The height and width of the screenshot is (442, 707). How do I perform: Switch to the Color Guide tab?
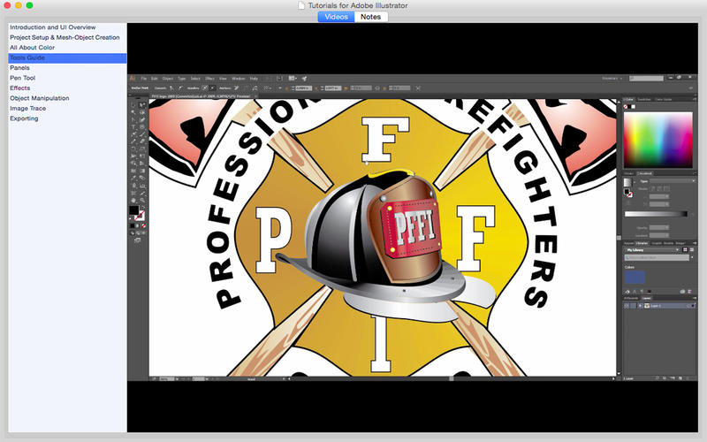point(664,100)
